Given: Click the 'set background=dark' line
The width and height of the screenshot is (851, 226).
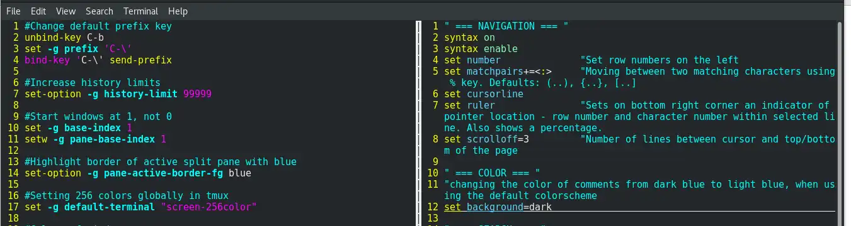Looking at the screenshot, I should 498,207.
